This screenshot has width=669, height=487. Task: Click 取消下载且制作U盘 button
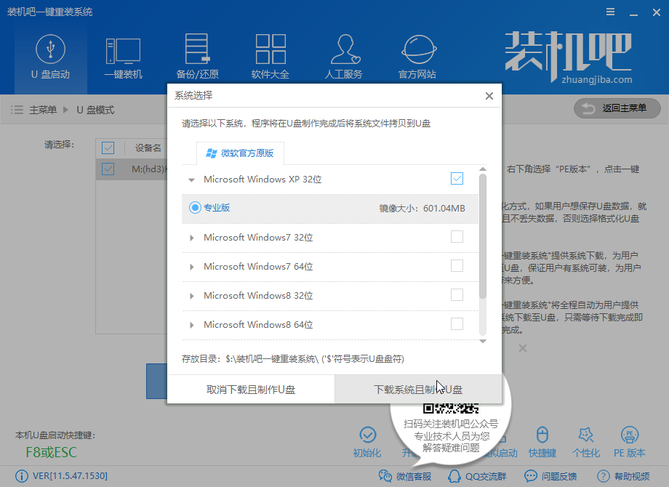coord(251,390)
